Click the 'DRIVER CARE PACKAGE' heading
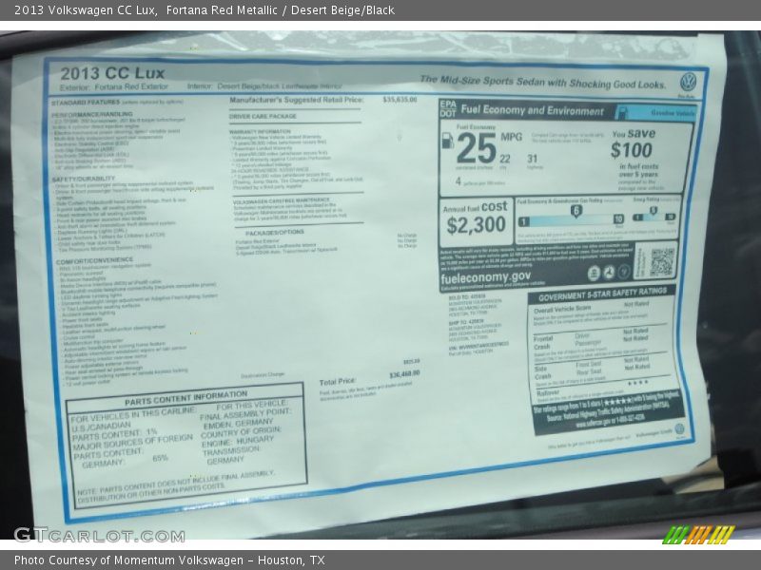 click(263, 116)
